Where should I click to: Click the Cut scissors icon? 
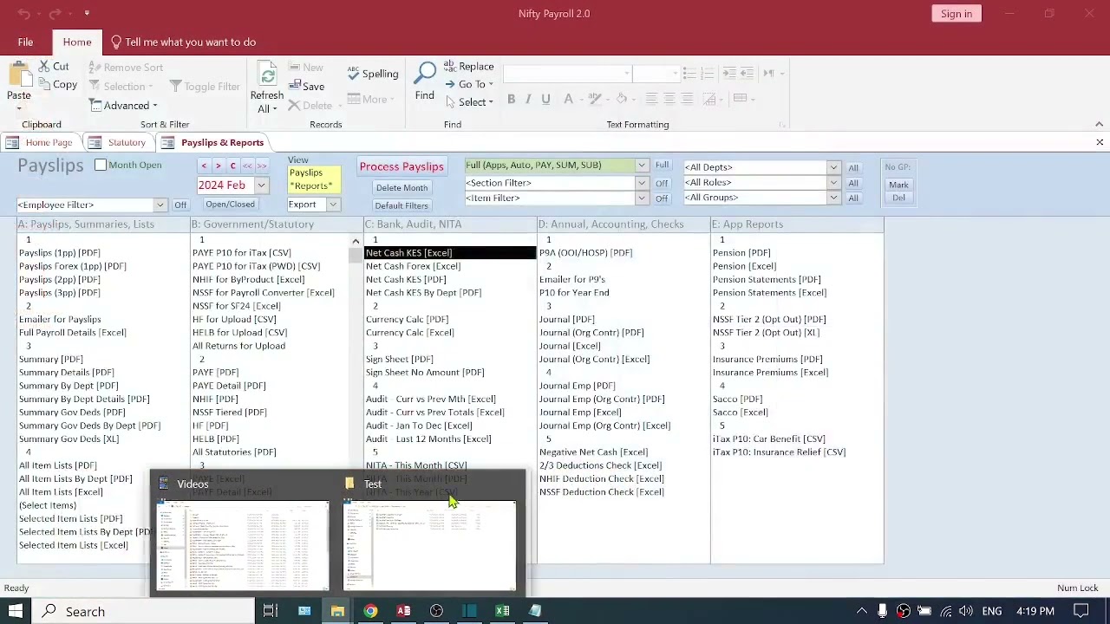point(43,67)
